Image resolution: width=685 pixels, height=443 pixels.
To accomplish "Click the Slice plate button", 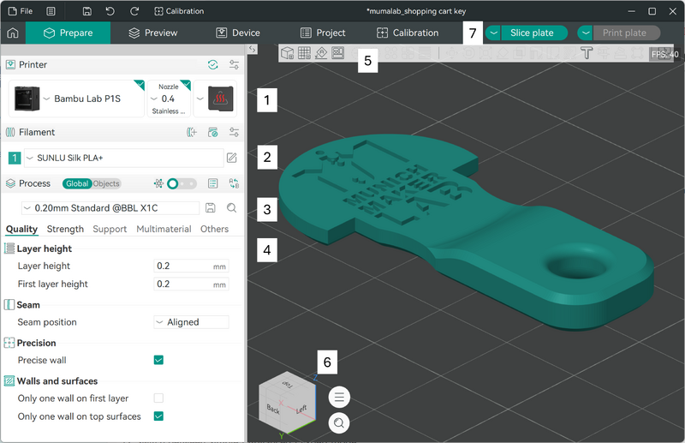I will (x=532, y=33).
